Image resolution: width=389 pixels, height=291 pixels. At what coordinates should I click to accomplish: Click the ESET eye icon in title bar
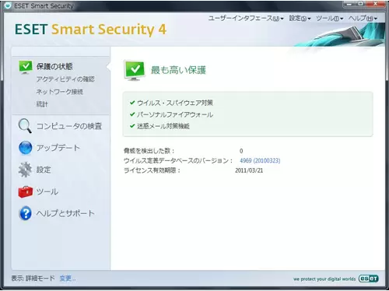coord(8,5)
